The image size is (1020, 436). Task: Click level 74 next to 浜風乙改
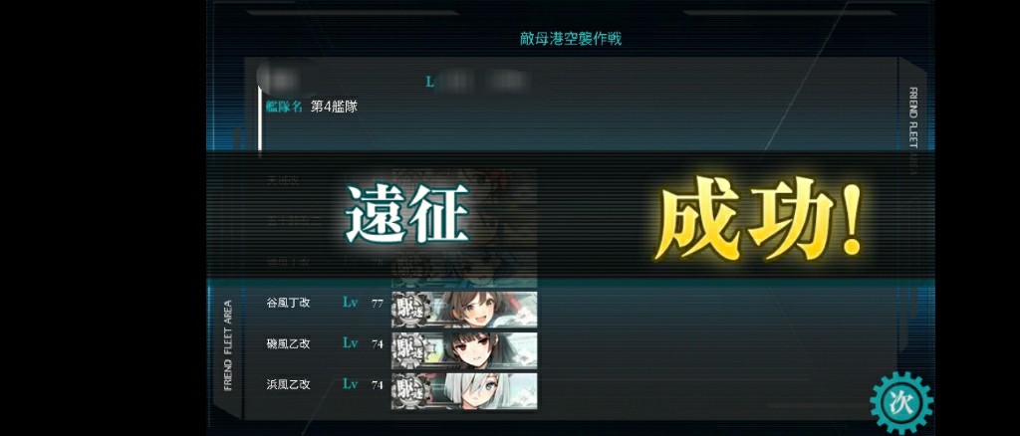378,385
